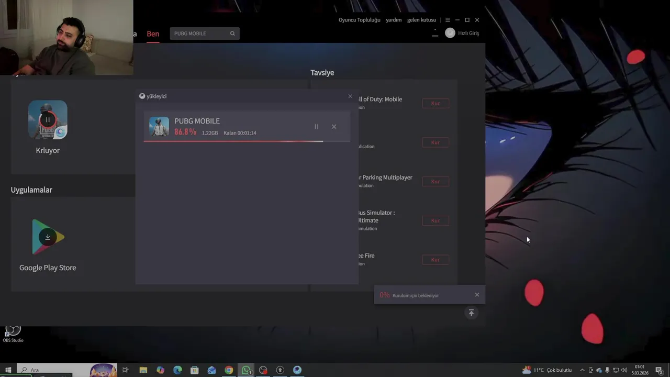Click the PUBG MOBILE download progress bar
This screenshot has height=377, width=670.
click(x=247, y=141)
